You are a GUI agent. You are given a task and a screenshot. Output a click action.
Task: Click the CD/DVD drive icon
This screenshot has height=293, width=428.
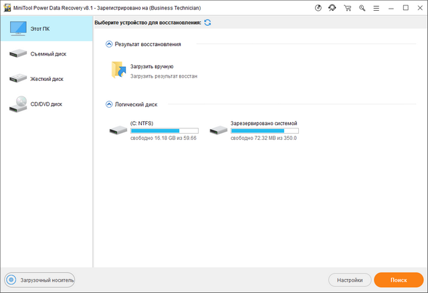(x=18, y=104)
